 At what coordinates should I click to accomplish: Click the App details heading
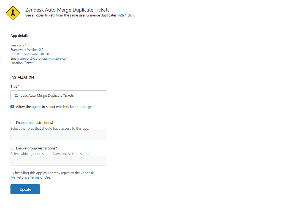[x=19, y=35]
